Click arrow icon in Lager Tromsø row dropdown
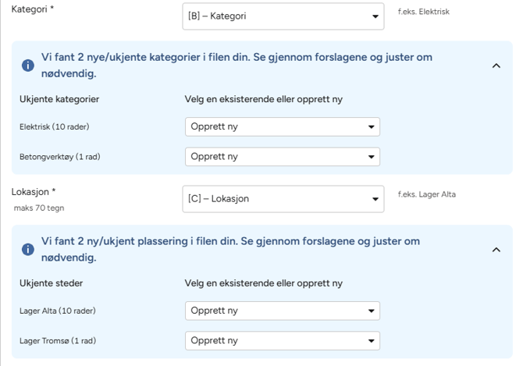Viewport: 523px width, 366px height. click(x=372, y=341)
